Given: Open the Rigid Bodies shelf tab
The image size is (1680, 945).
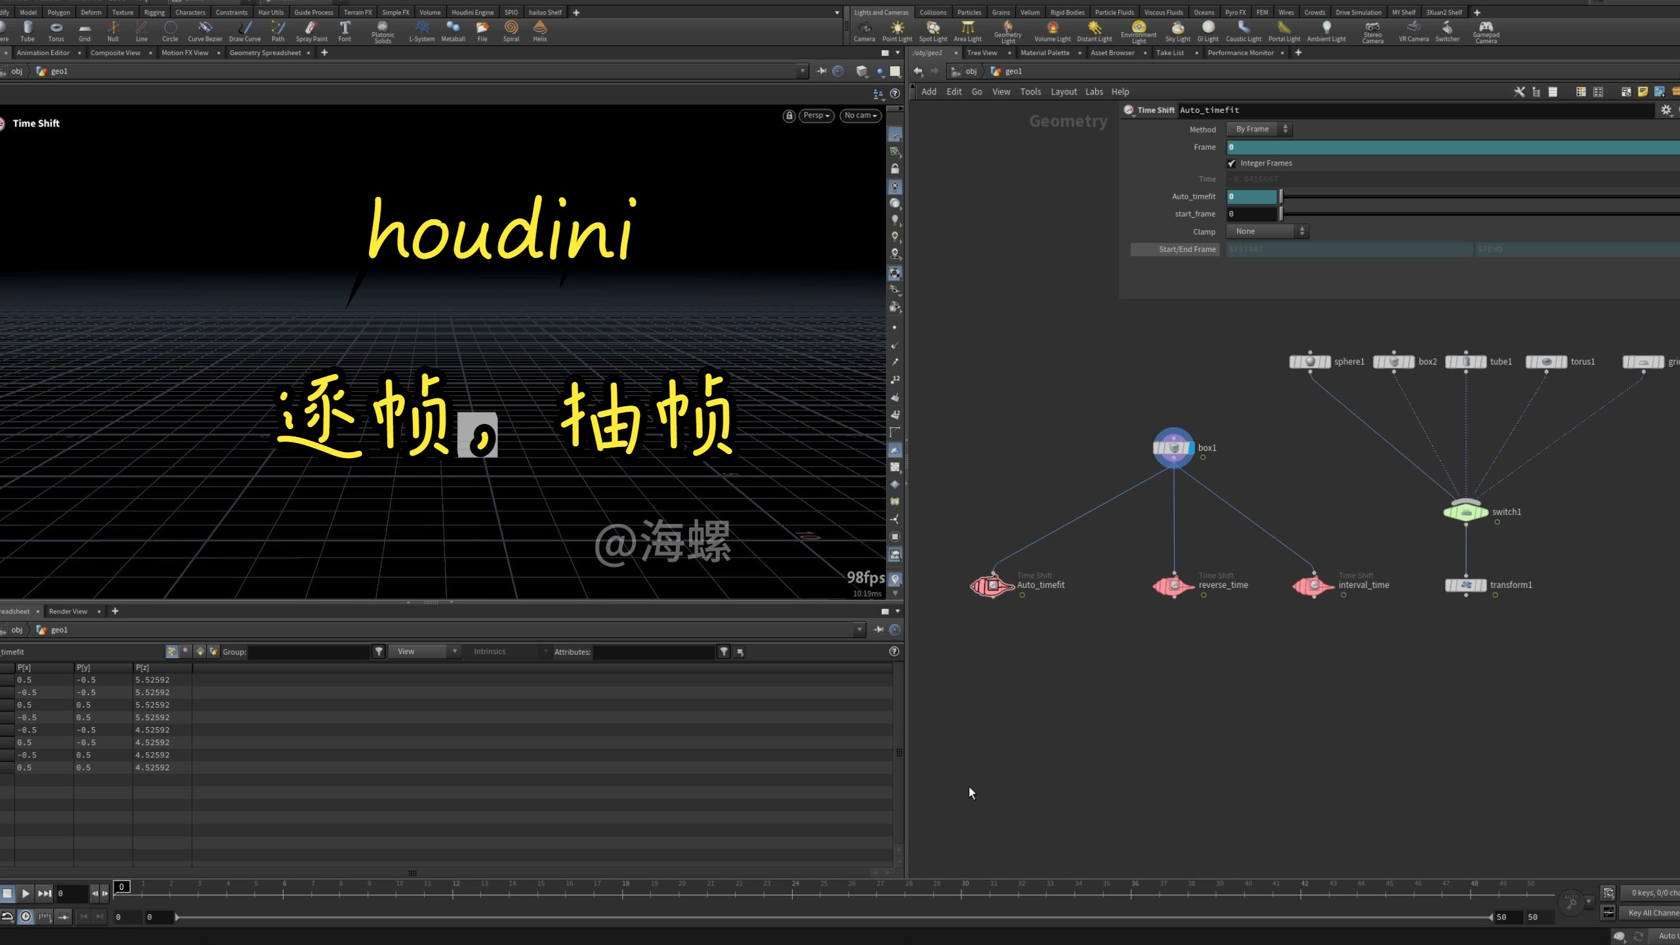Looking at the screenshot, I should click(x=1067, y=12).
